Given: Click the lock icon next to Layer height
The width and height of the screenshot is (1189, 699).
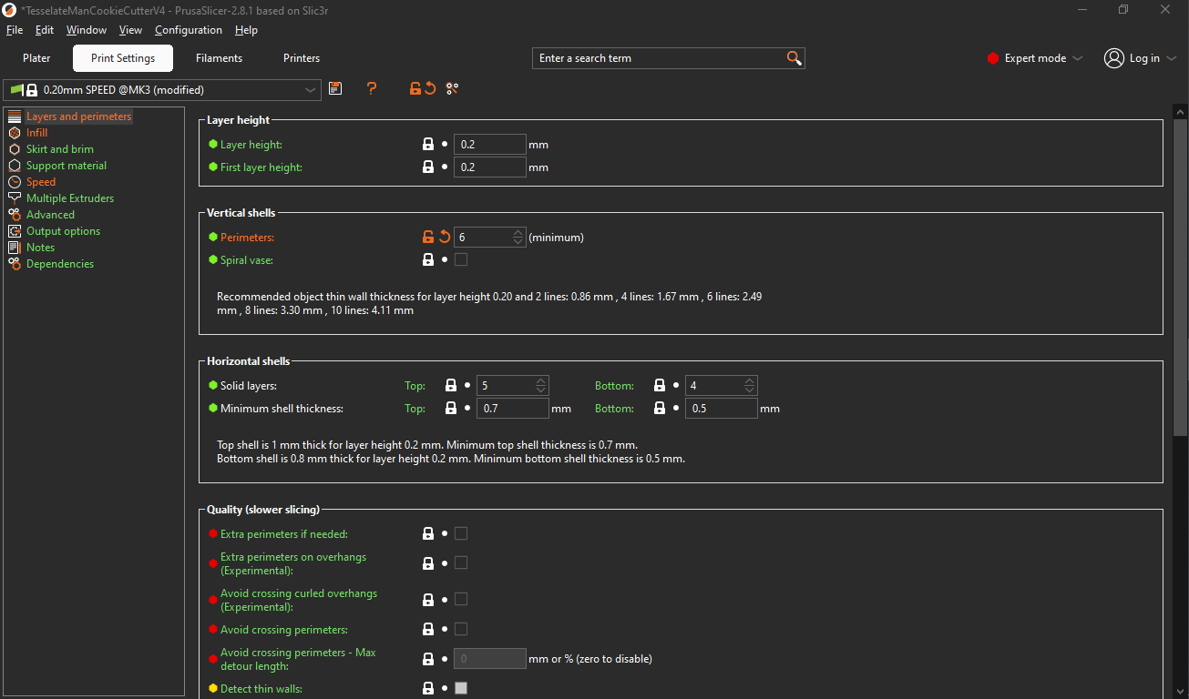Looking at the screenshot, I should (x=428, y=144).
